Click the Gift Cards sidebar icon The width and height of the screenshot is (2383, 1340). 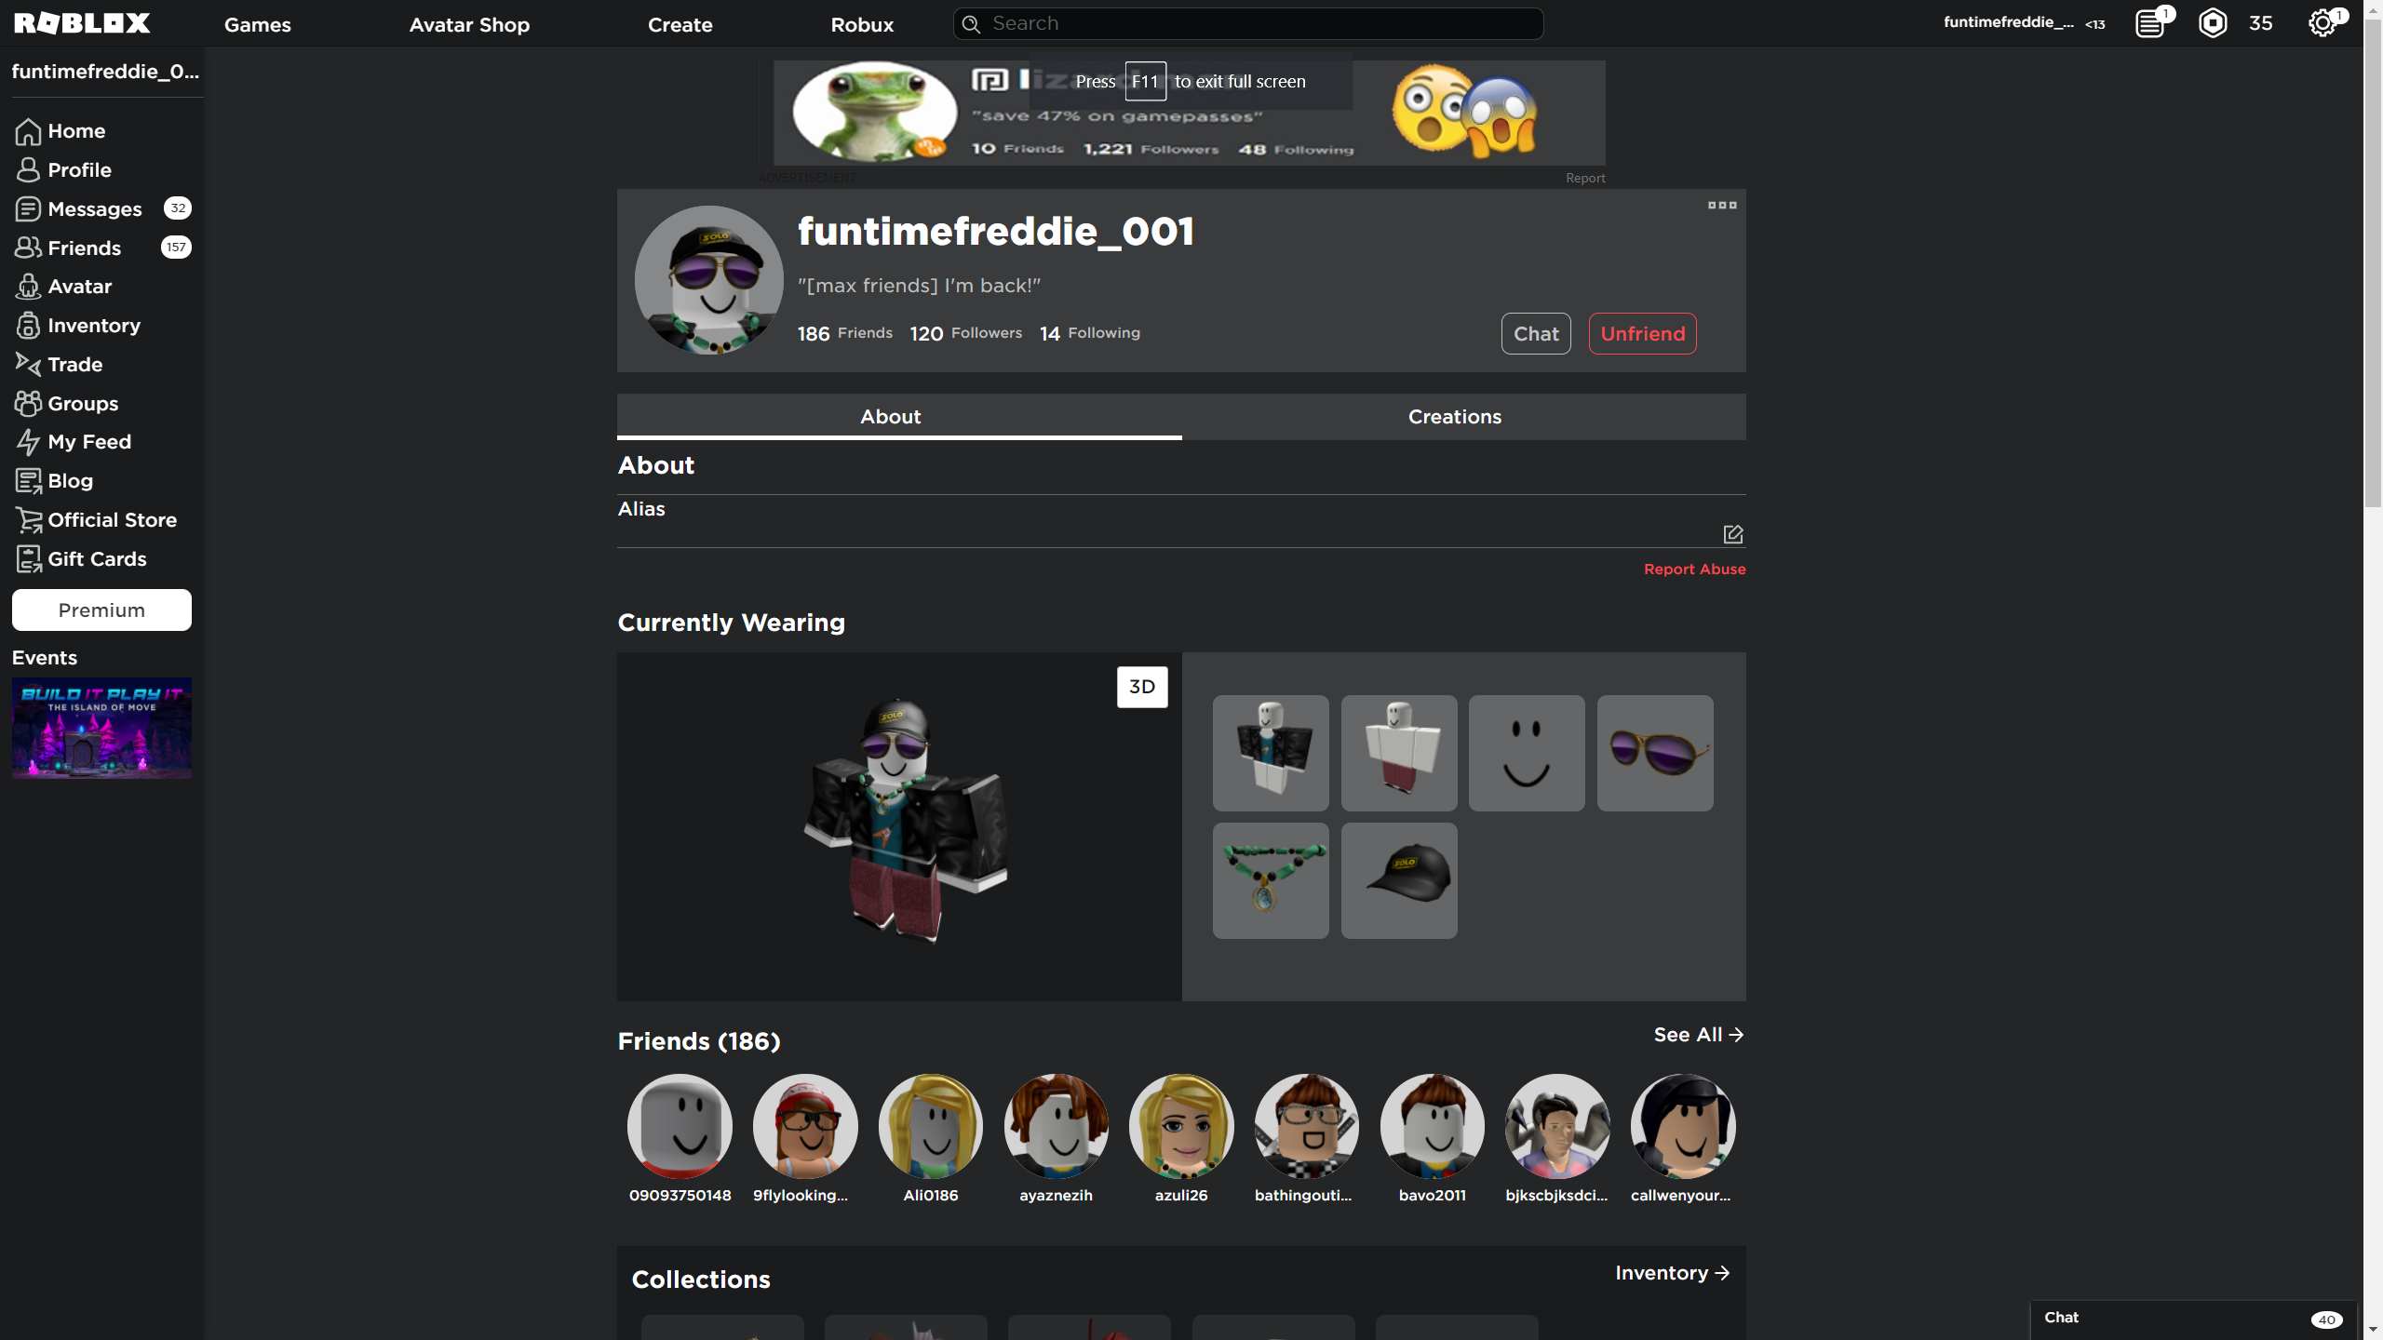[28, 558]
